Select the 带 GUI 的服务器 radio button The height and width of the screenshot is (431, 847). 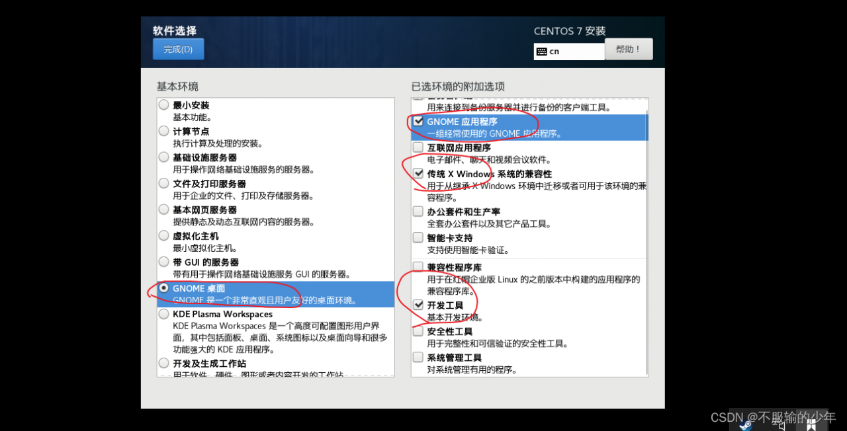pos(164,262)
